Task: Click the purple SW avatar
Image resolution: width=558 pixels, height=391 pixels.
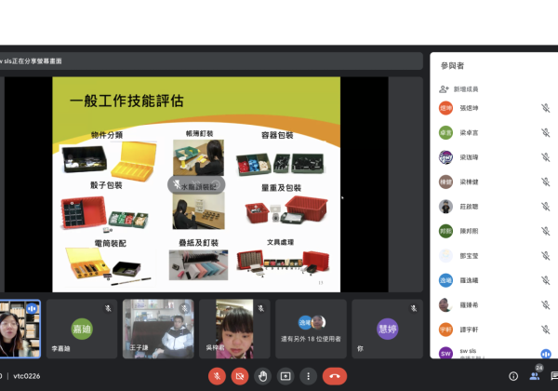Action: (x=445, y=353)
